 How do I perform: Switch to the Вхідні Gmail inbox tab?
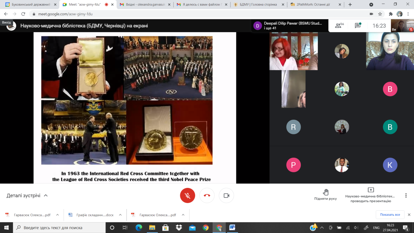(x=145, y=5)
